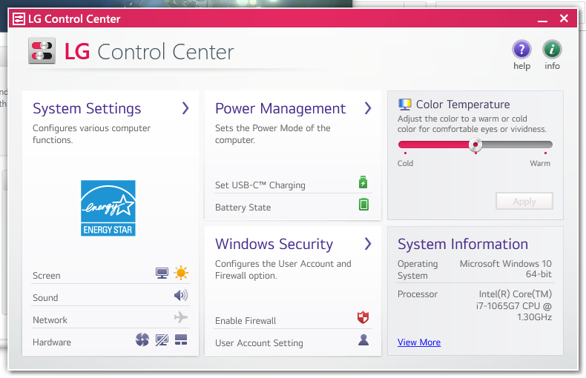Toggle airplane mode in Network row
Screen dimensions: 586x378
point(181,318)
